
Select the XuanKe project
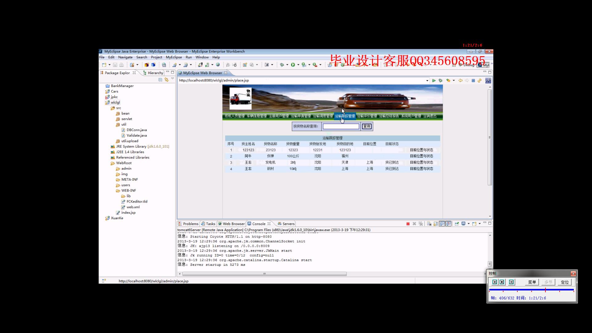pyautogui.click(x=114, y=218)
